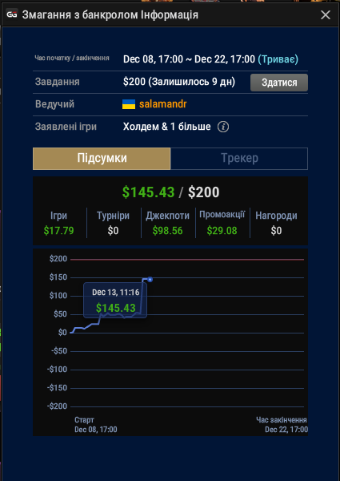Click the Турніри $0 stat
Screen dimensions: 340x481
coord(114,223)
